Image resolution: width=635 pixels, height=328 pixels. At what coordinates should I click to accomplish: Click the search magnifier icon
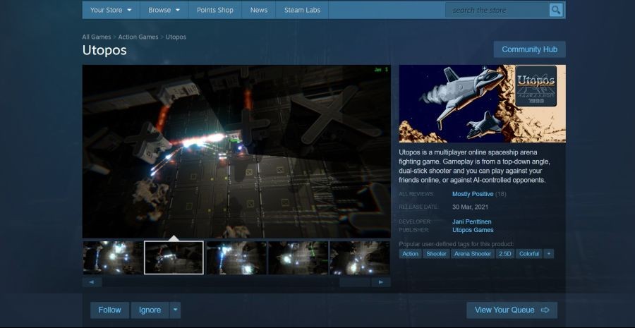[x=556, y=10]
